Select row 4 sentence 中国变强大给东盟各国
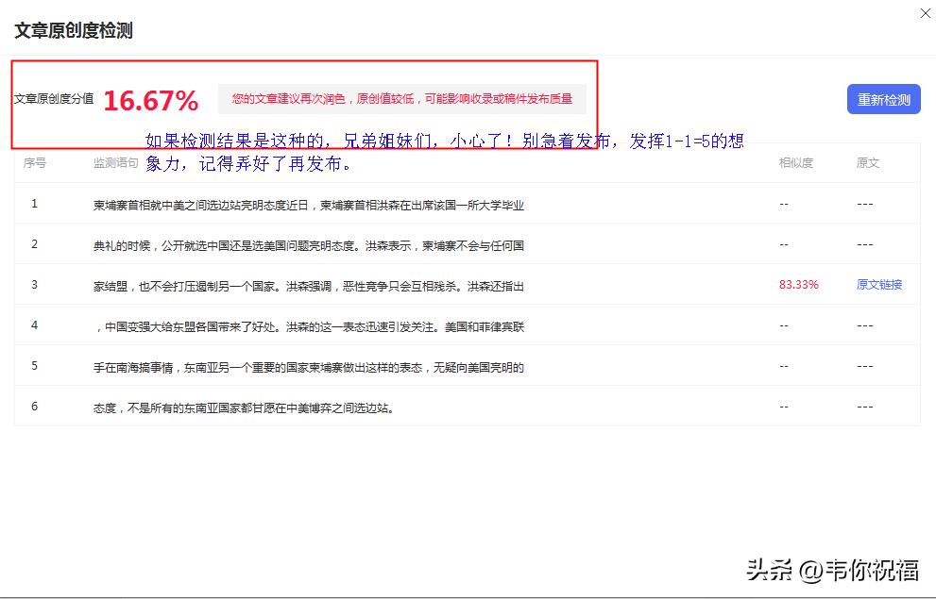 click(x=309, y=326)
